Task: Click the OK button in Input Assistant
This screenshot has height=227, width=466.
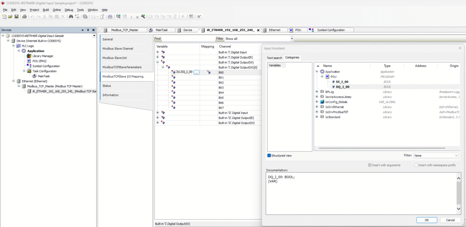Action: click(x=426, y=220)
